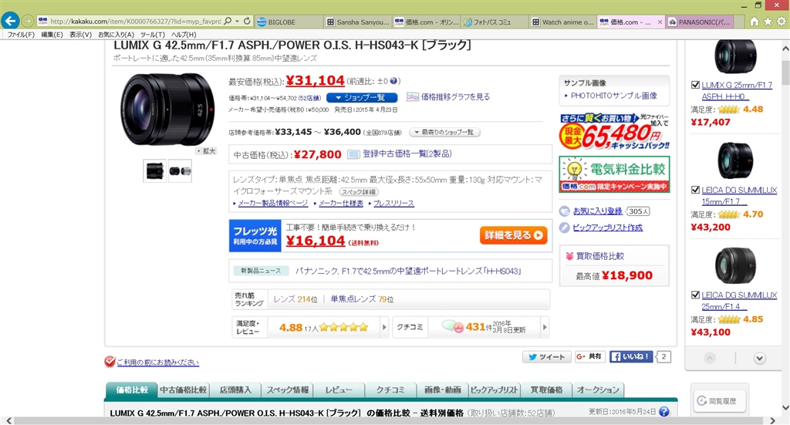790x425 pixels.
Task: Click the help icon beside update date
Action: pos(664,411)
